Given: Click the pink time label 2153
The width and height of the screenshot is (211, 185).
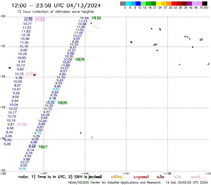Looking at the screenshot, I should coord(31,74).
